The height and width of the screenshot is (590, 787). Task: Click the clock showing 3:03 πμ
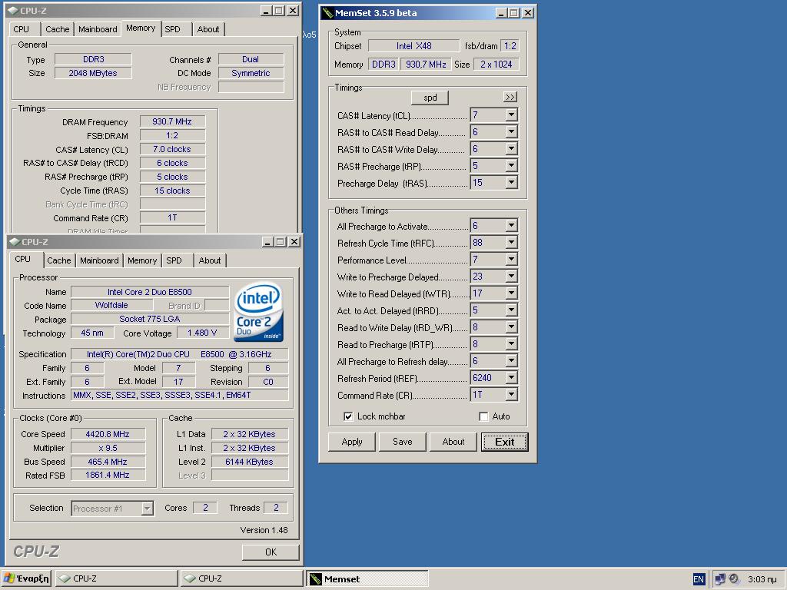762,579
